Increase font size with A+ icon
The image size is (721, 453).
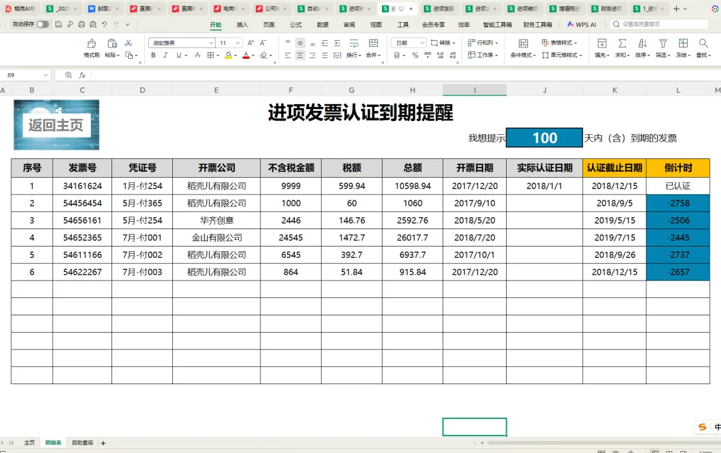coord(250,43)
